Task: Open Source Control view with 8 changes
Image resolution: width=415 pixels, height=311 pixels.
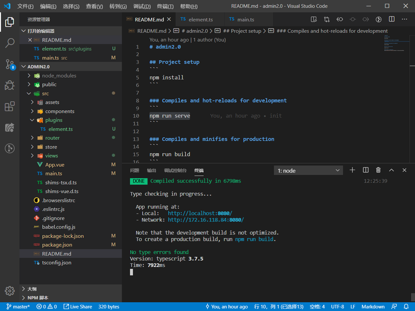Action: pos(10,64)
